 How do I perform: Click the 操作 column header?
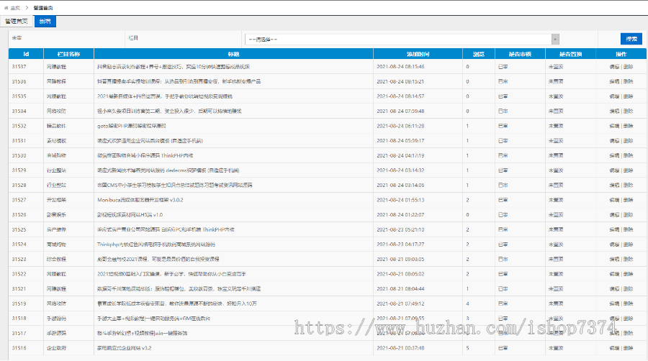point(621,54)
